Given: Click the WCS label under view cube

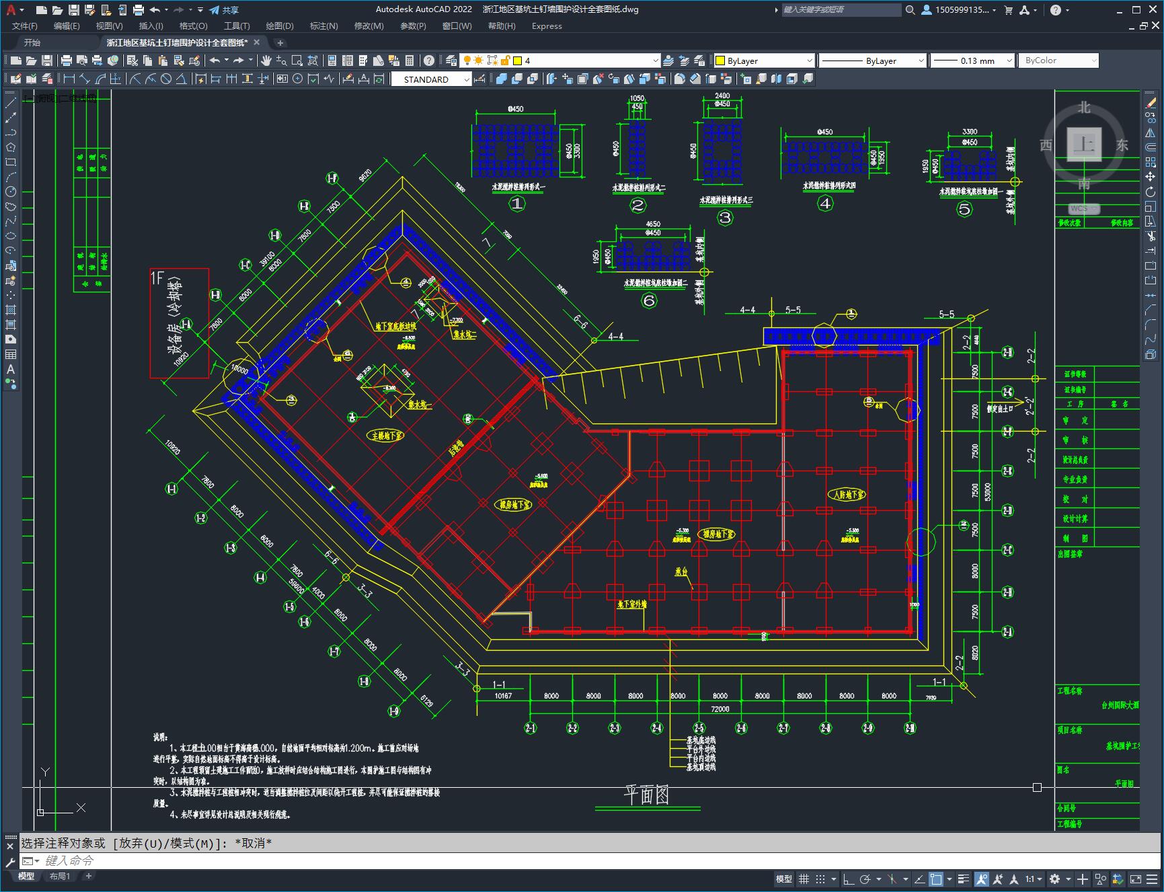Looking at the screenshot, I should pos(1083,208).
